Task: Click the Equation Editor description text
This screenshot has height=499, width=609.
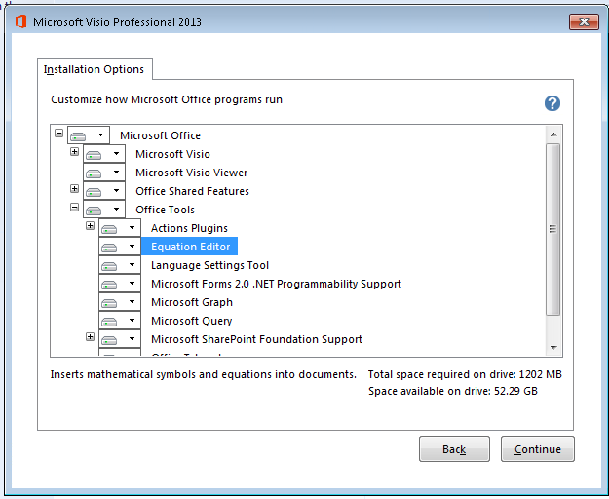Action: (203, 374)
